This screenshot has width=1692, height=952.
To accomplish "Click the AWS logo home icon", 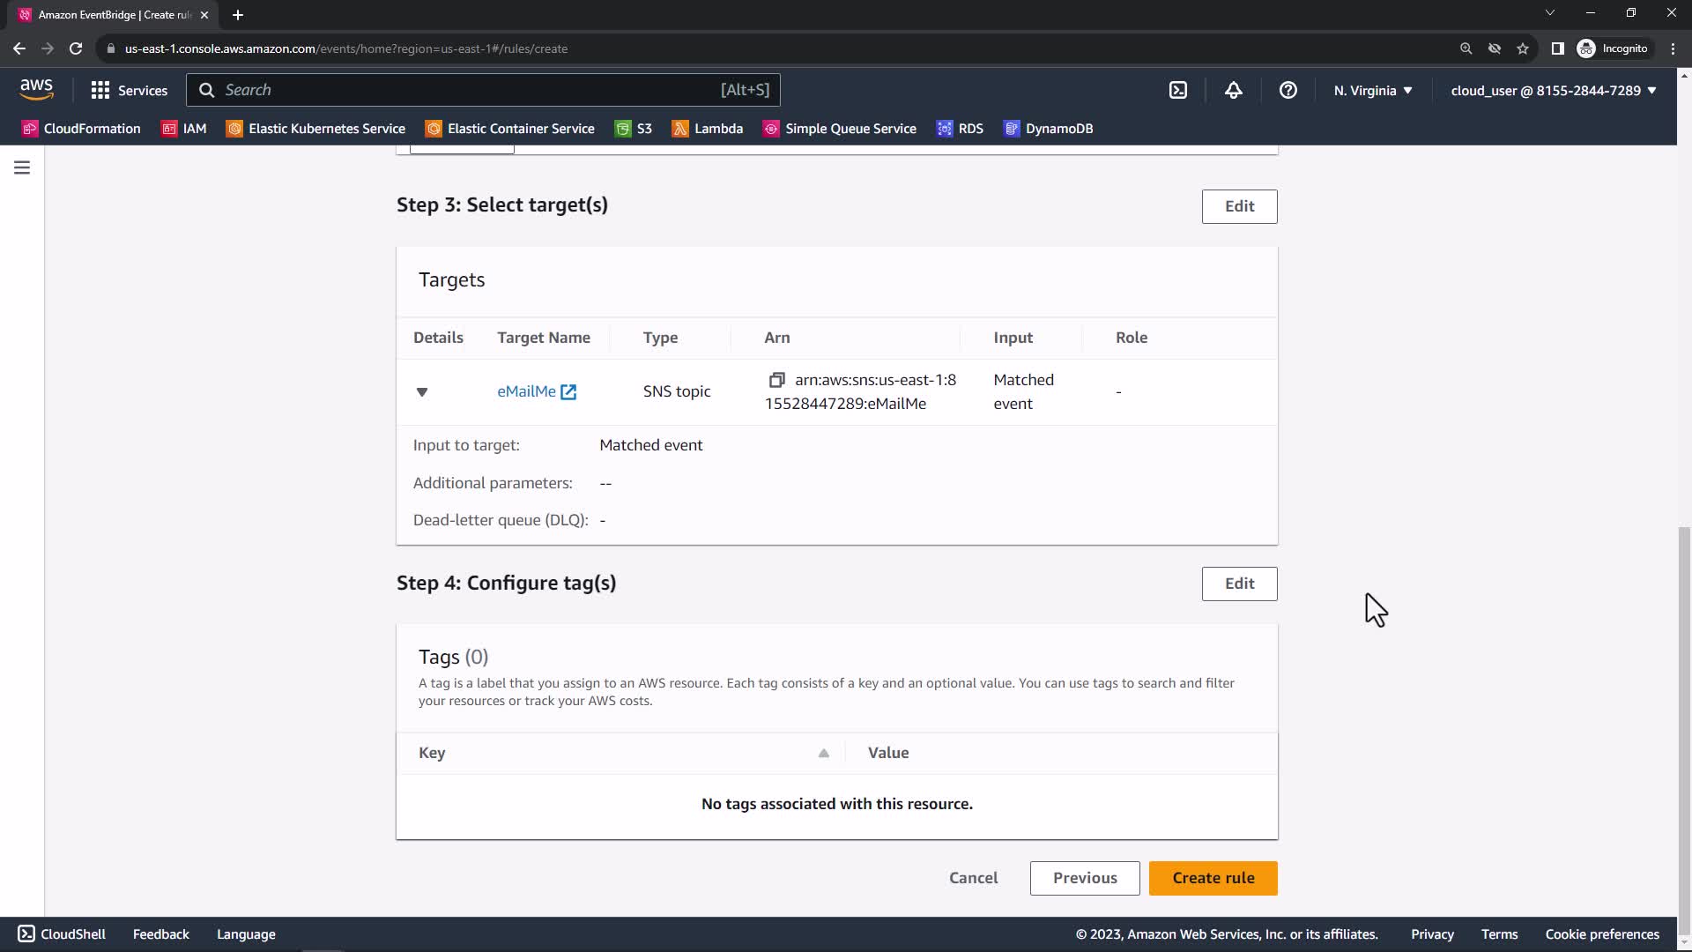I will [36, 89].
